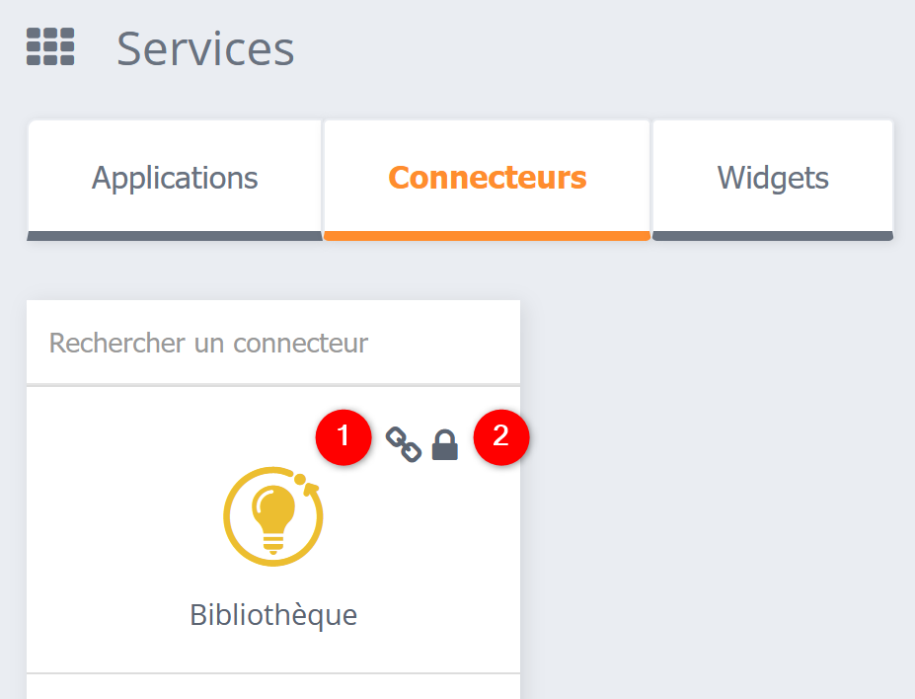The height and width of the screenshot is (699, 915).
Task: Click the Bibliothèque label text
Action: [273, 614]
